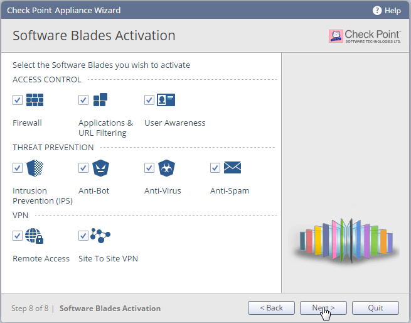The image size is (411, 323).
Task: Click the Anti-Bot robot face icon
Action: tap(100, 168)
